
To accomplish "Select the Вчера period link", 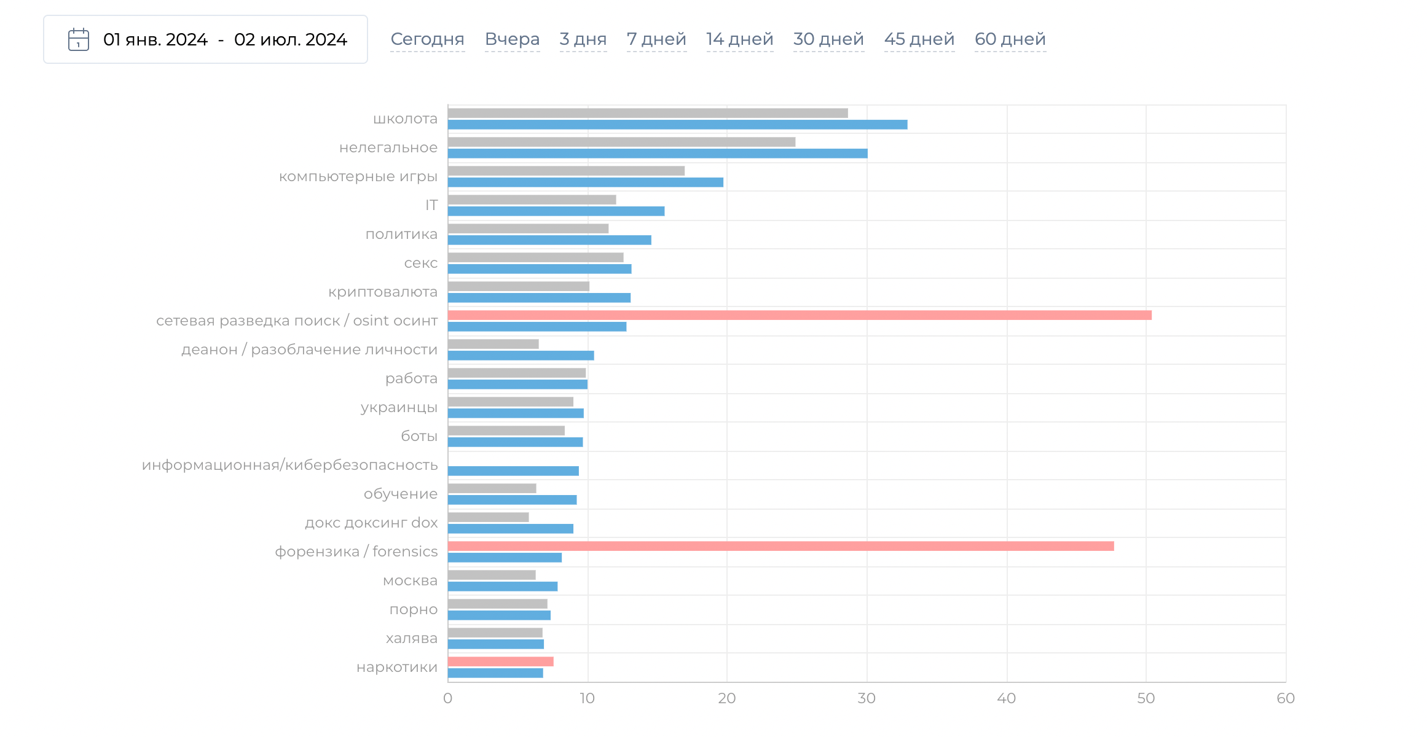I will click(x=513, y=39).
